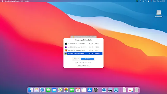
Task: Click the Sonoma installer icon
Action: 66,54
